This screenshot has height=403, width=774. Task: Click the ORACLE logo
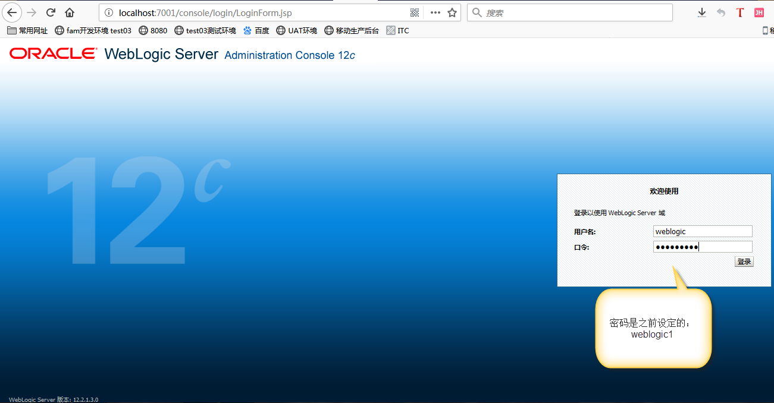tap(53, 54)
